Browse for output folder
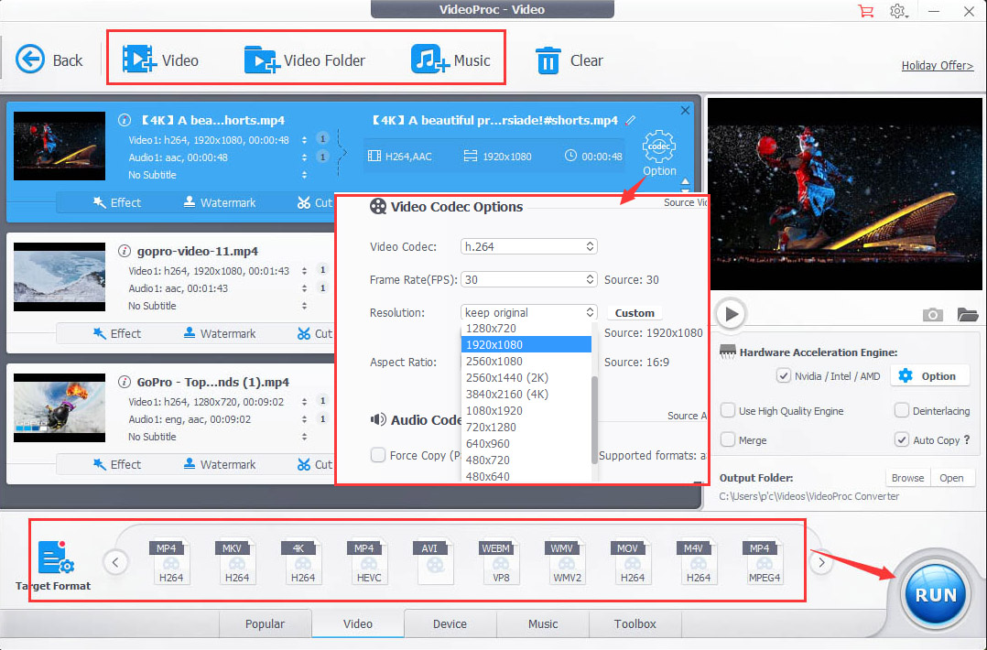The width and height of the screenshot is (987, 650). 907,478
